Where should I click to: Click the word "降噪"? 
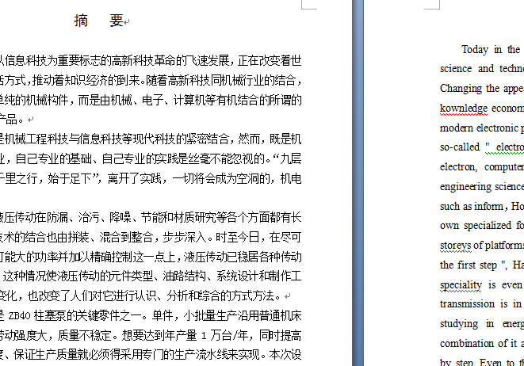click(x=120, y=217)
